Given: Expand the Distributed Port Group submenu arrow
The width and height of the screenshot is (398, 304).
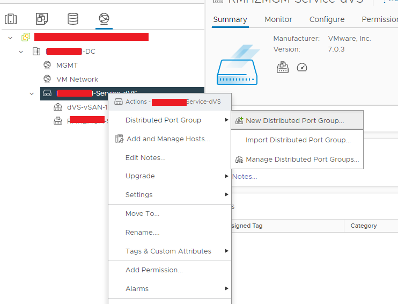Looking at the screenshot, I should tap(226, 120).
